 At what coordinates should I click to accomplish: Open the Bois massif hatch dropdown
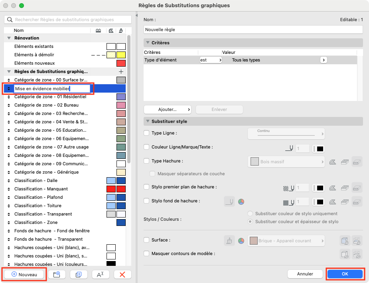coord(286,162)
